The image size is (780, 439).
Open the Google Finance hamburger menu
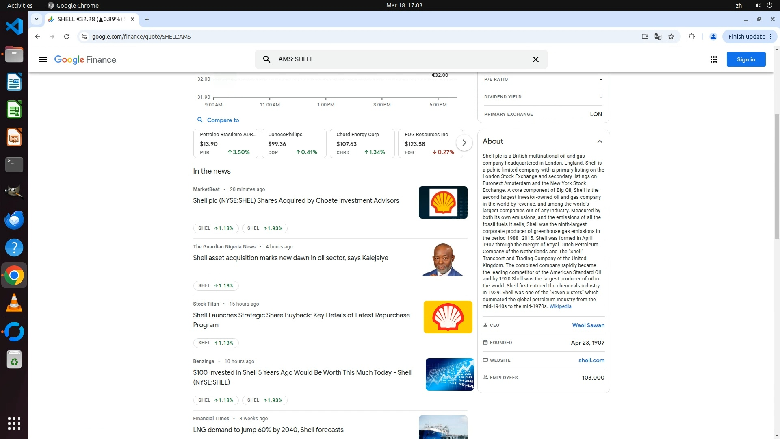pyautogui.click(x=43, y=59)
